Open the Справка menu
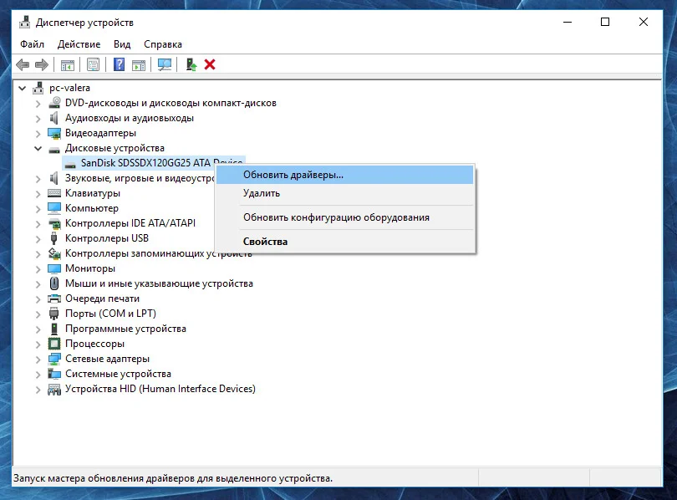677x500 pixels. pyautogui.click(x=162, y=44)
